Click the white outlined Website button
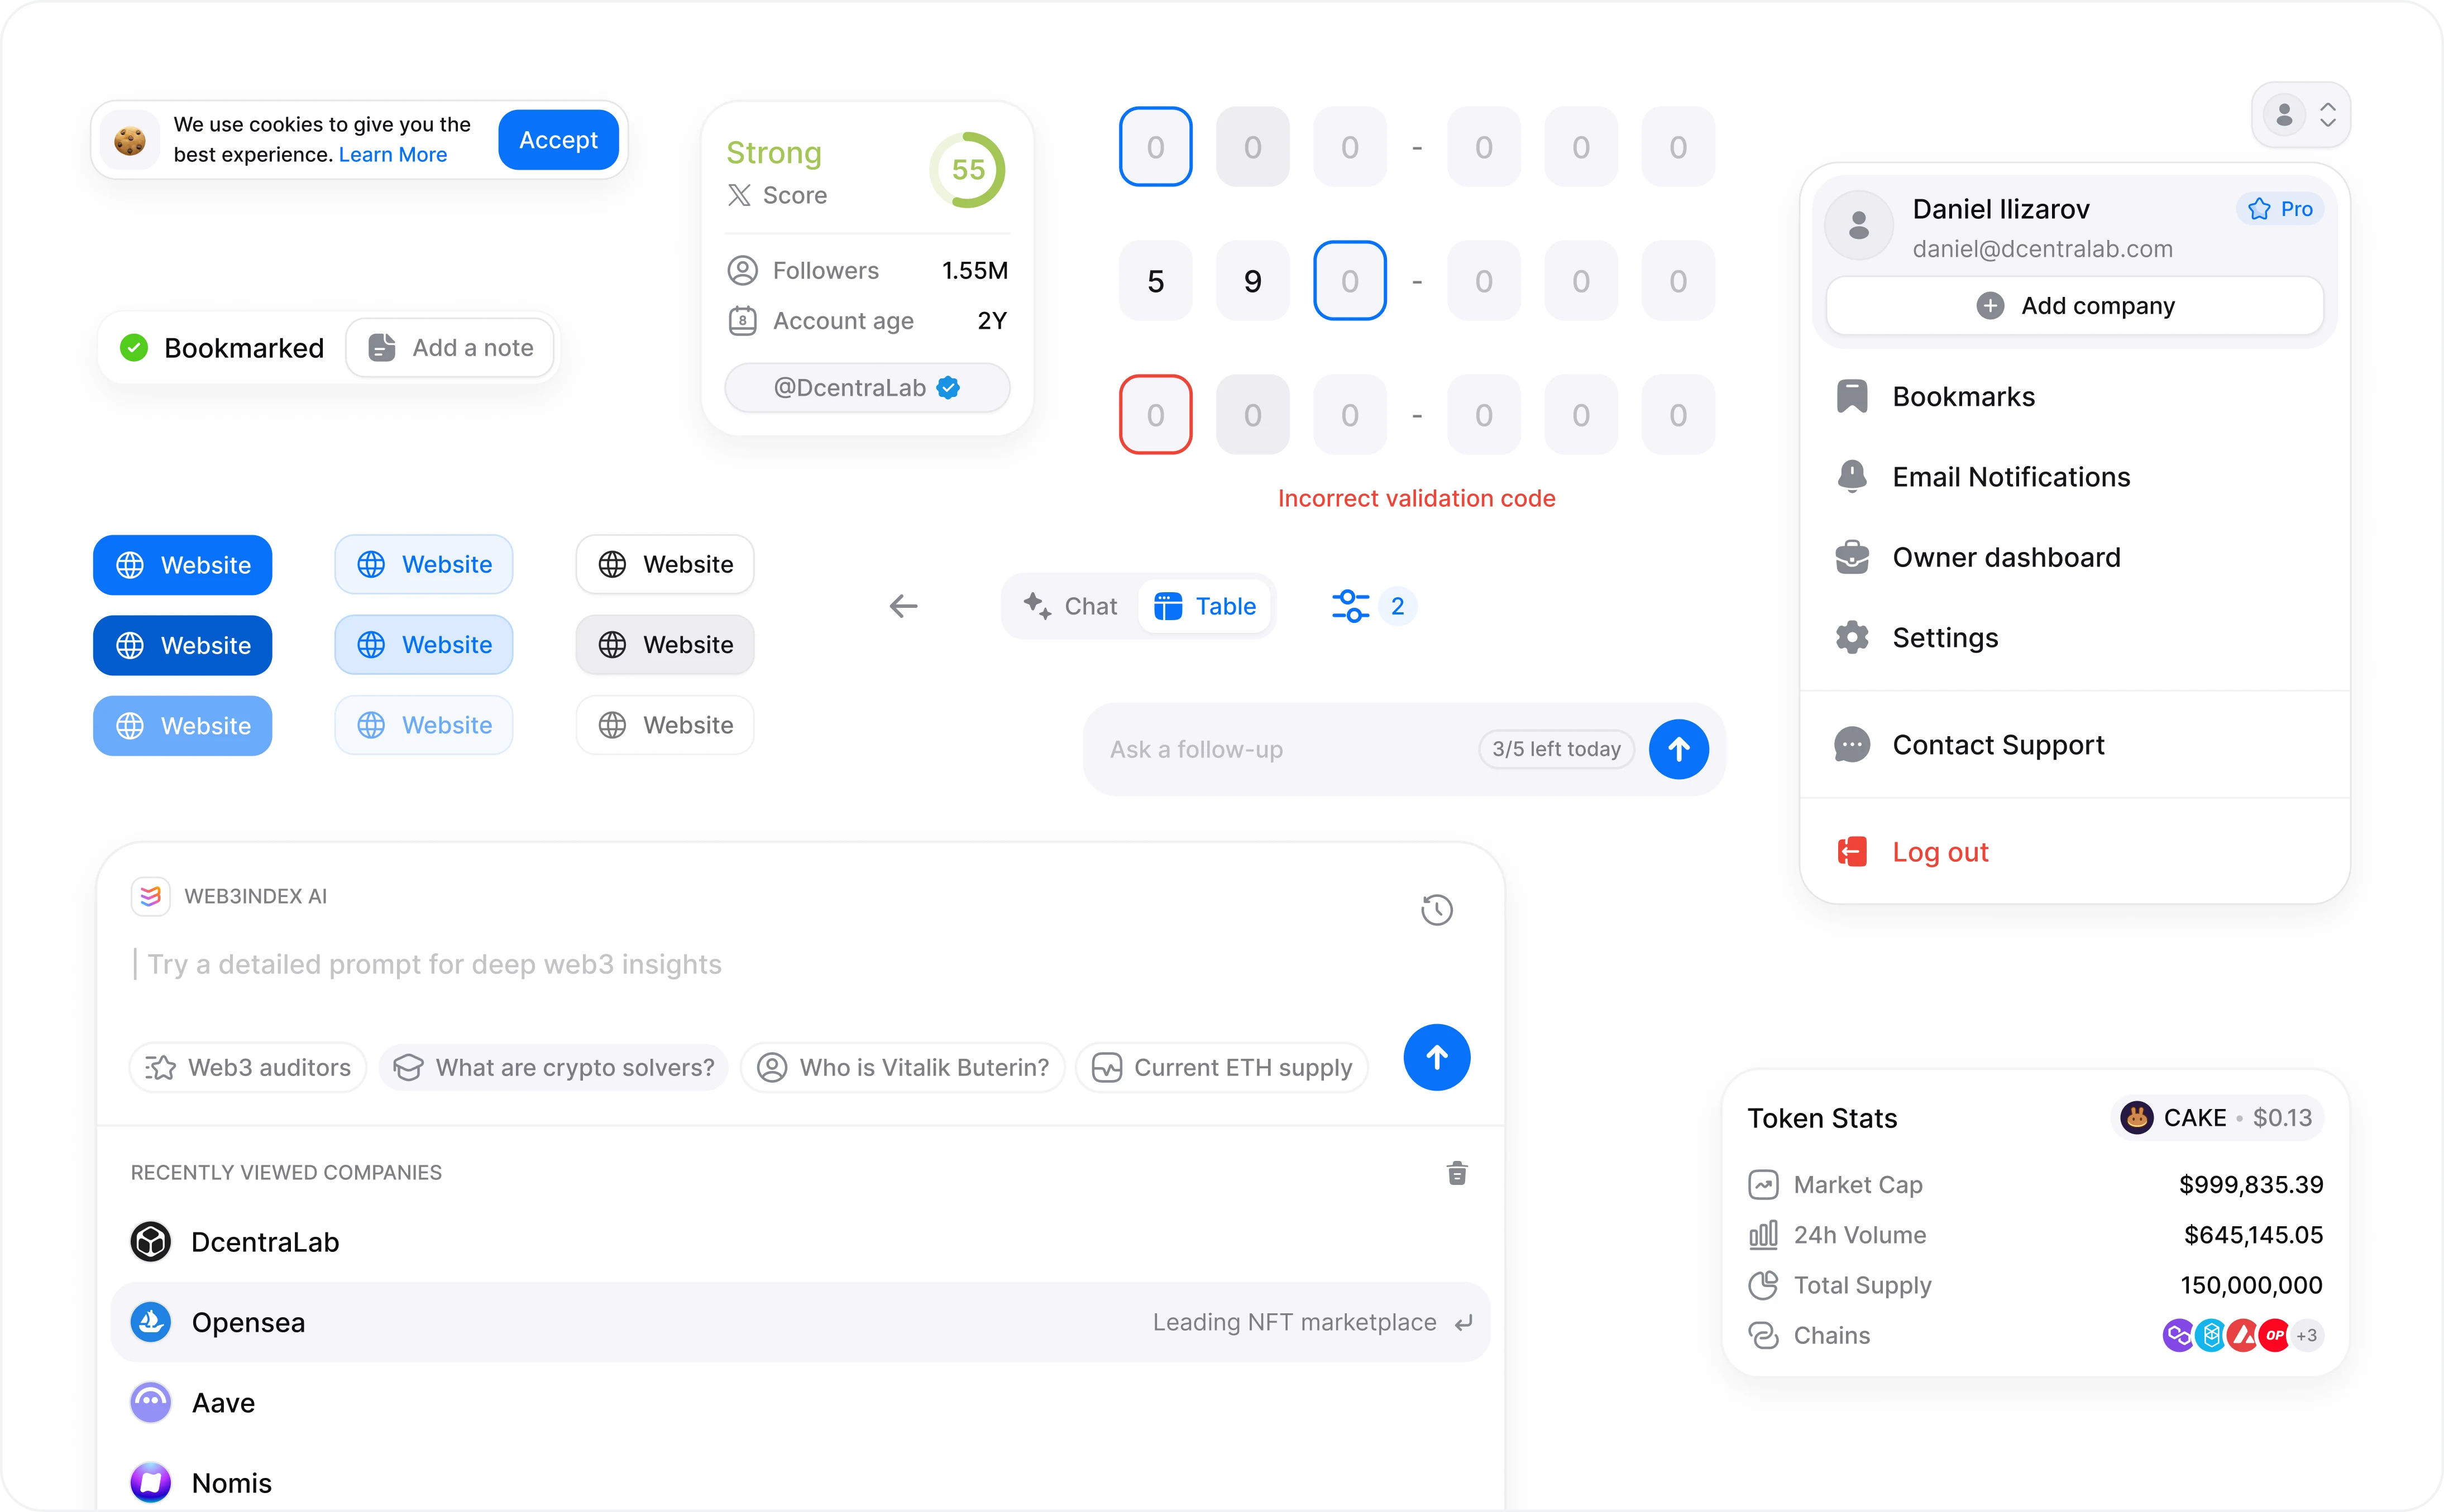Image resolution: width=2444 pixels, height=1512 pixels. coord(665,565)
